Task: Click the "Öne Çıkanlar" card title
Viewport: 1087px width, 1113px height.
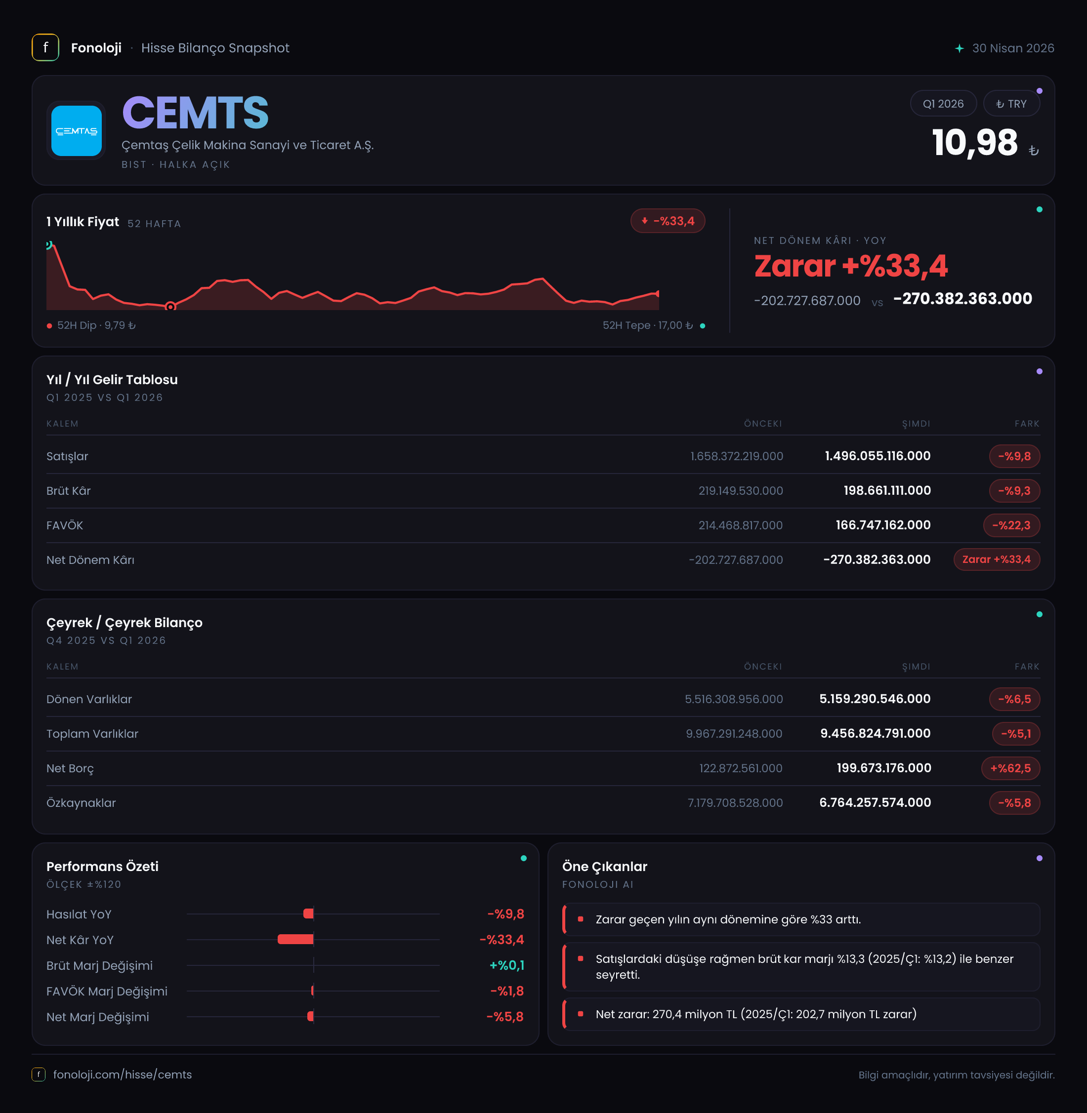Action: 605,867
